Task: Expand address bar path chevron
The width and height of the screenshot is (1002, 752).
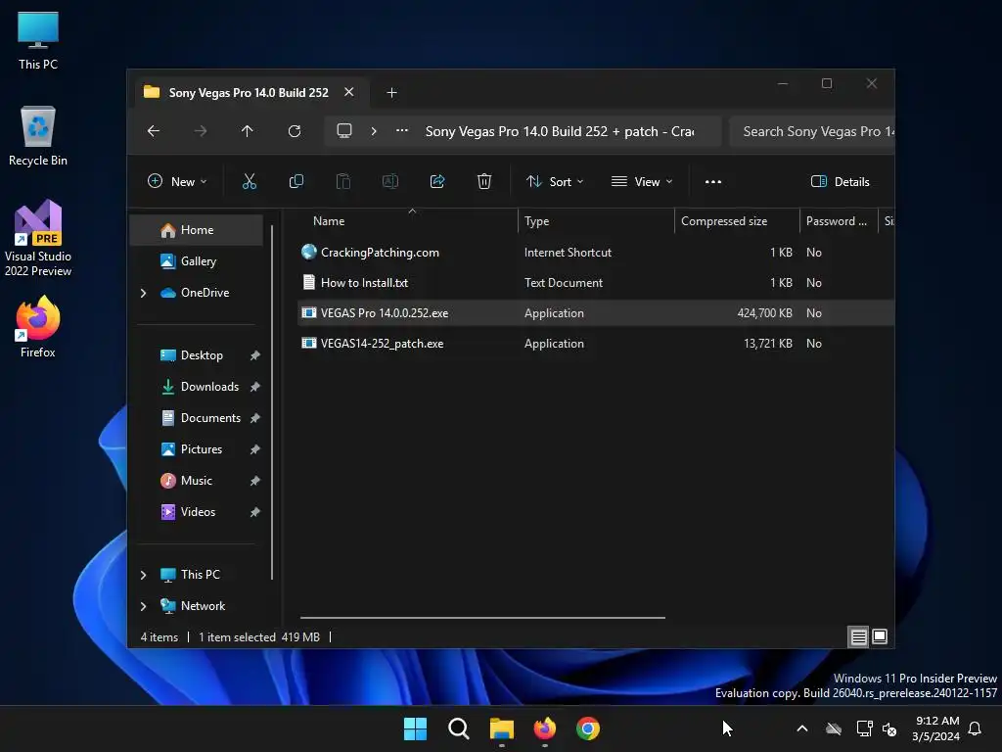Action: click(374, 131)
